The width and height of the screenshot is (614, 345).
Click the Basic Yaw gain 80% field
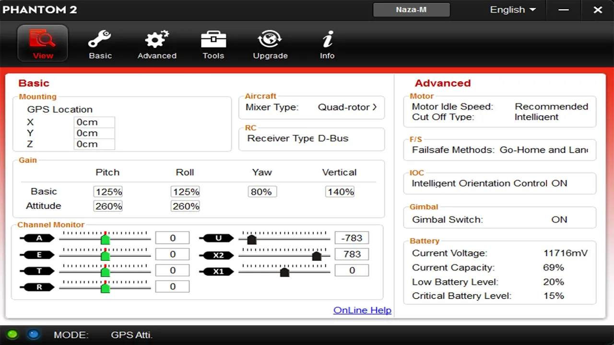pyautogui.click(x=262, y=192)
